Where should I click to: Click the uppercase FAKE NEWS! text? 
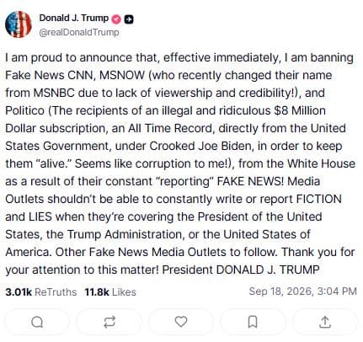click(x=250, y=181)
